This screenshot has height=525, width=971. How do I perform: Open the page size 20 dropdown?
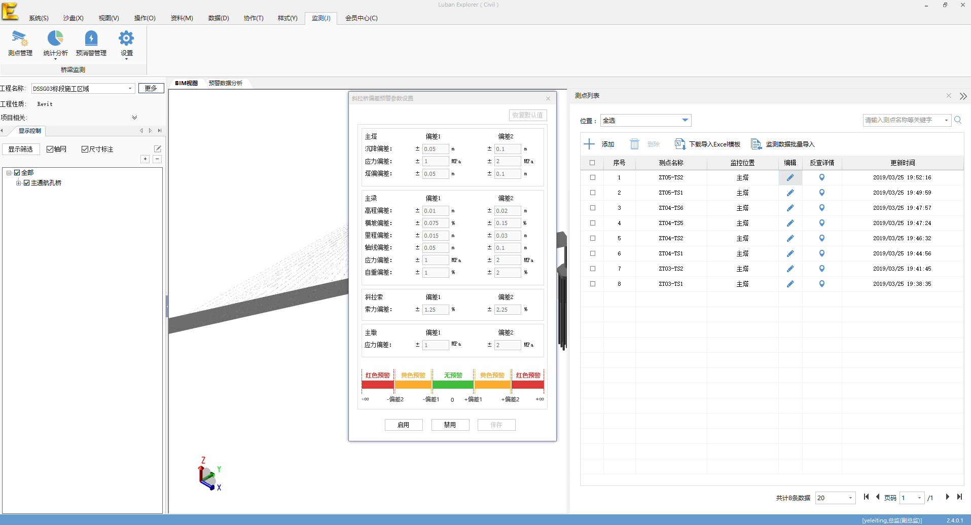click(850, 498)
